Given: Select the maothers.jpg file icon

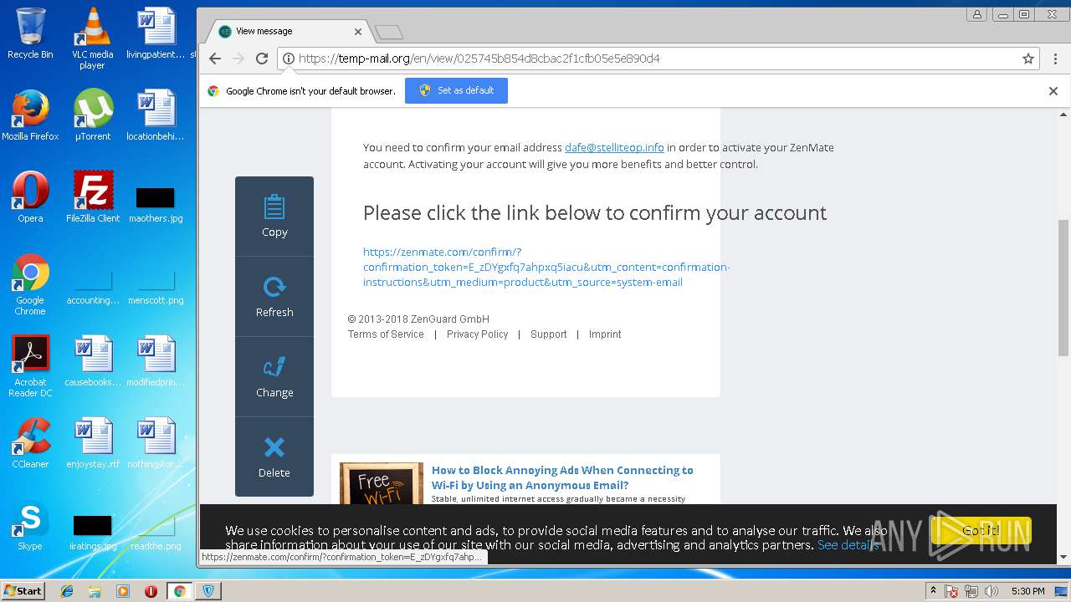Looking at the screenshot, I should 156,205.
